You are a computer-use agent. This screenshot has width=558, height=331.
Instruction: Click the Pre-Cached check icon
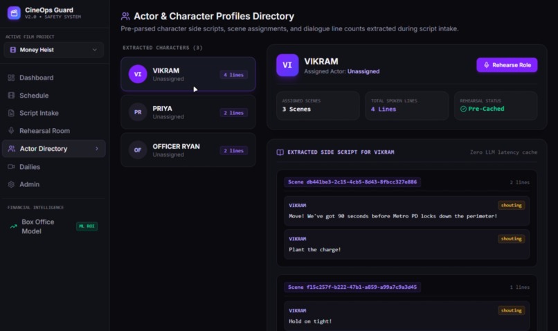463,109
